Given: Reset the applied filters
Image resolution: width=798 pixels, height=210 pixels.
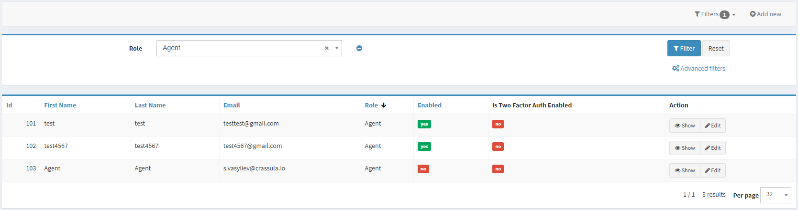Looking at the screenshot, I should click(x=716, y=48).
